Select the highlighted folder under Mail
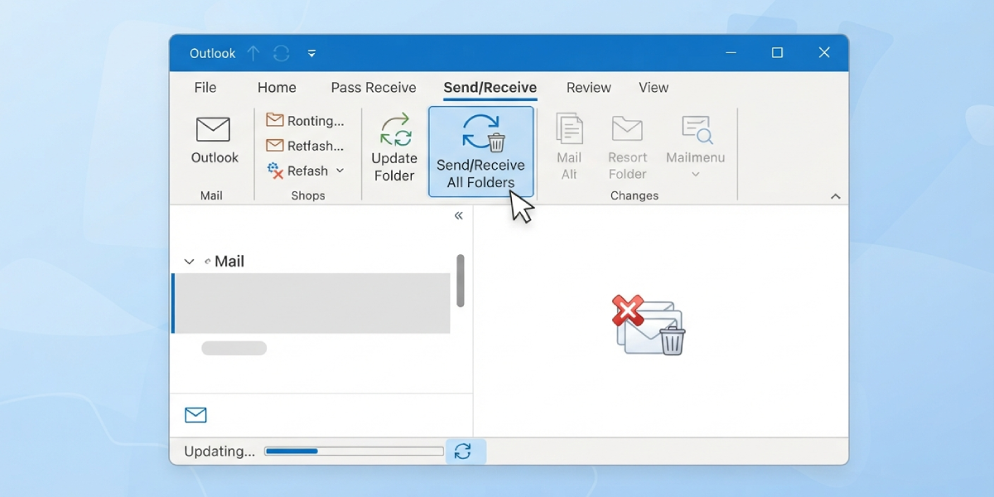 pos(311,303)
